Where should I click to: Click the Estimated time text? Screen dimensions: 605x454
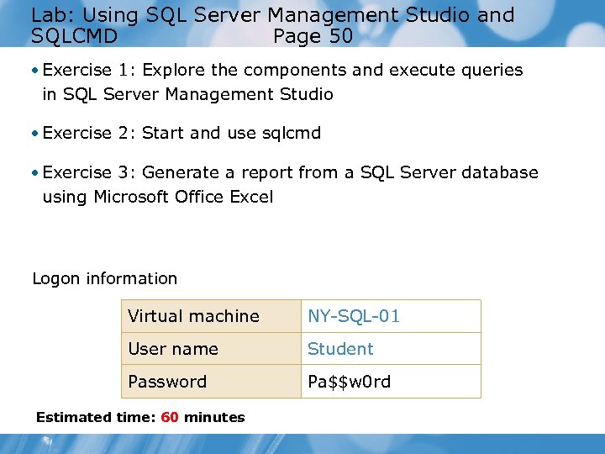coord(97,417)
